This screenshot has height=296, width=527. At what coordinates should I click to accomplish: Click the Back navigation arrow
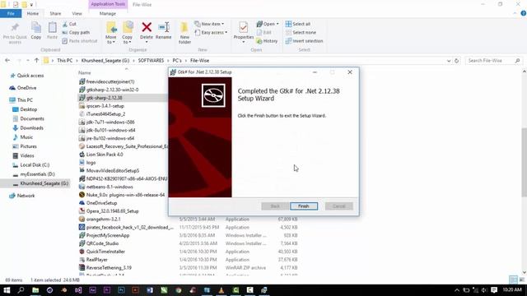point(7,60)
